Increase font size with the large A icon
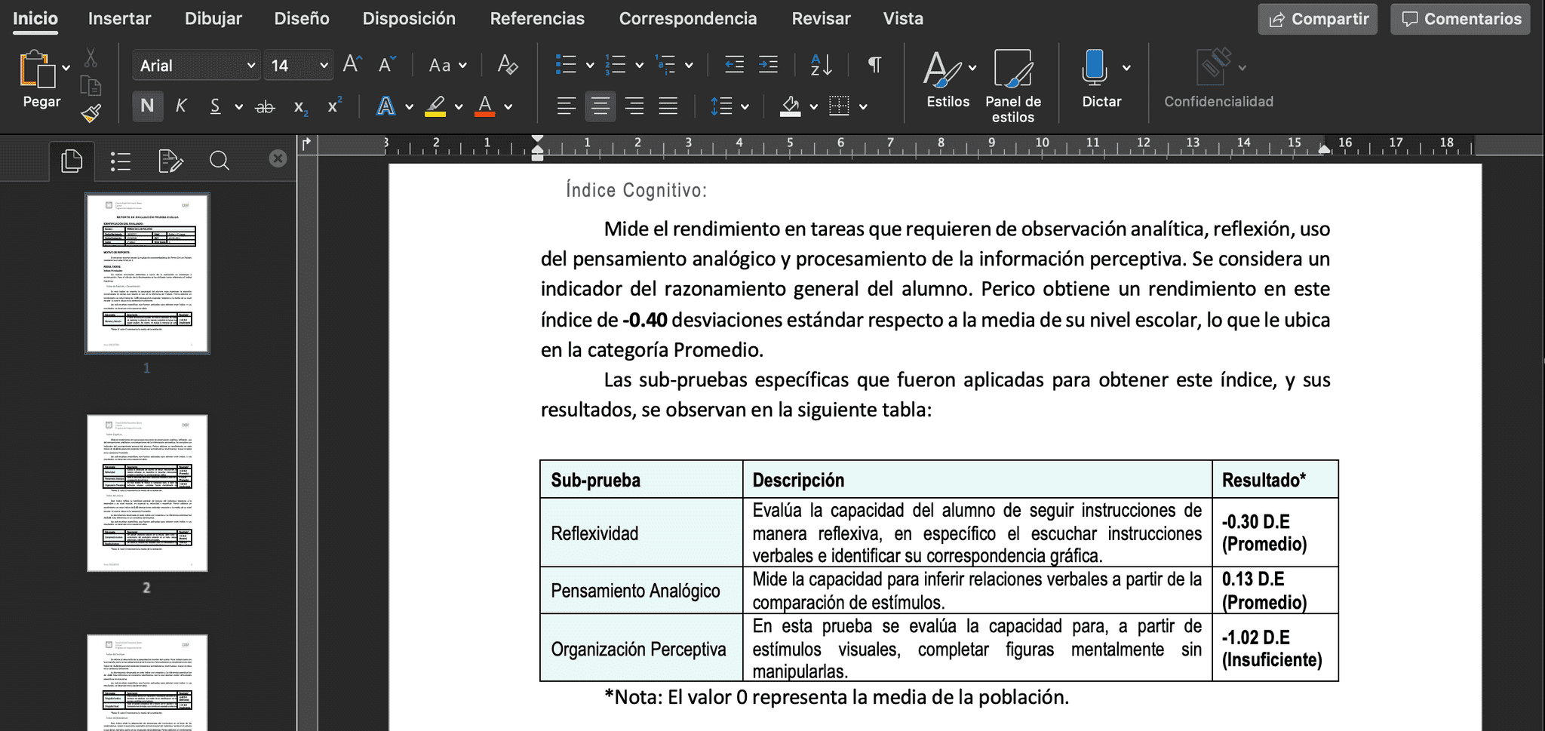This screenshot has width=1545, height=731. pyautogui.click(x=350, y=63)
